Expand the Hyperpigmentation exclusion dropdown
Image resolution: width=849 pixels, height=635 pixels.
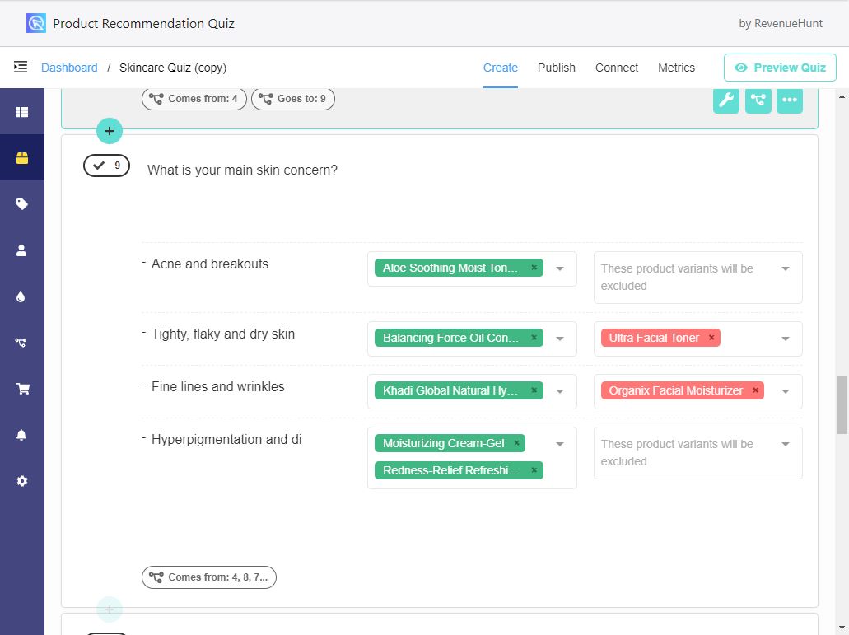click(x=785, y=444)
